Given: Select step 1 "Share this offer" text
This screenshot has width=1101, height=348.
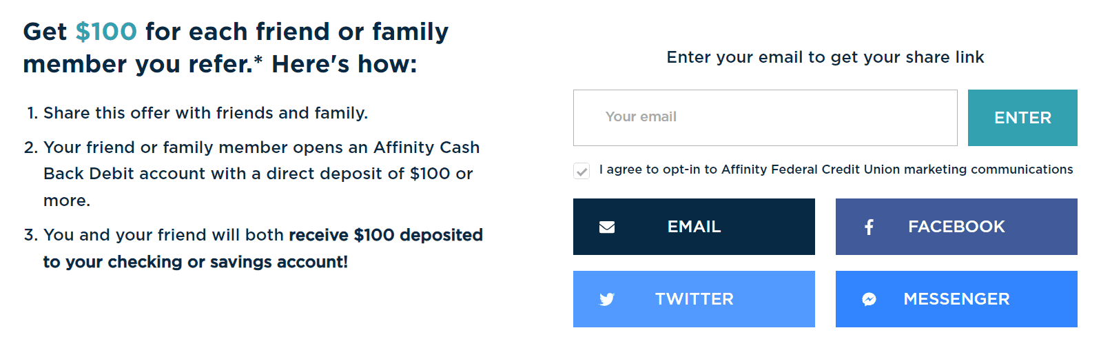Looking at the screenshot, I should click(205, 113).
